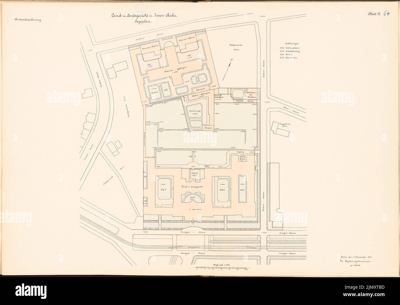This screenshot has height=305, width=400.
Task: Click the 'Stadtgemeinde Essen' label beside the north arrow
Action: (x=236, y=47)
